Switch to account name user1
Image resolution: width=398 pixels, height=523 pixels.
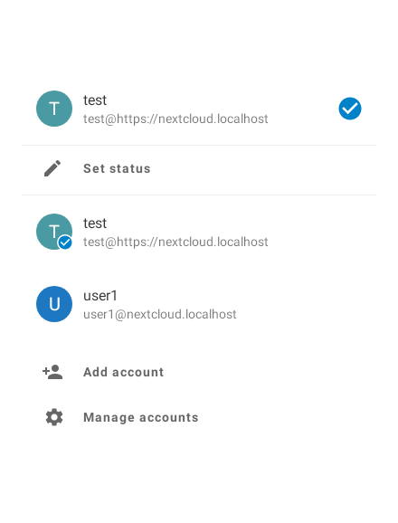click(x=100, y=296)
